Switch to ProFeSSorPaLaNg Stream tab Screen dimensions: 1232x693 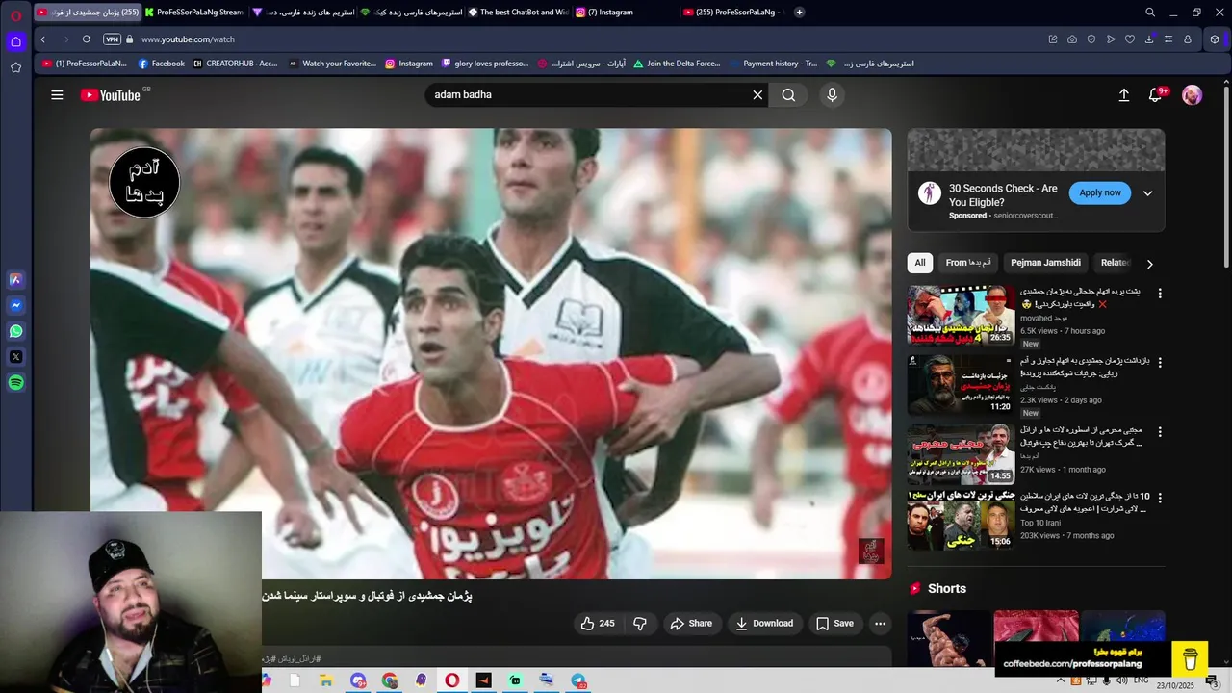tap(195, 13)
